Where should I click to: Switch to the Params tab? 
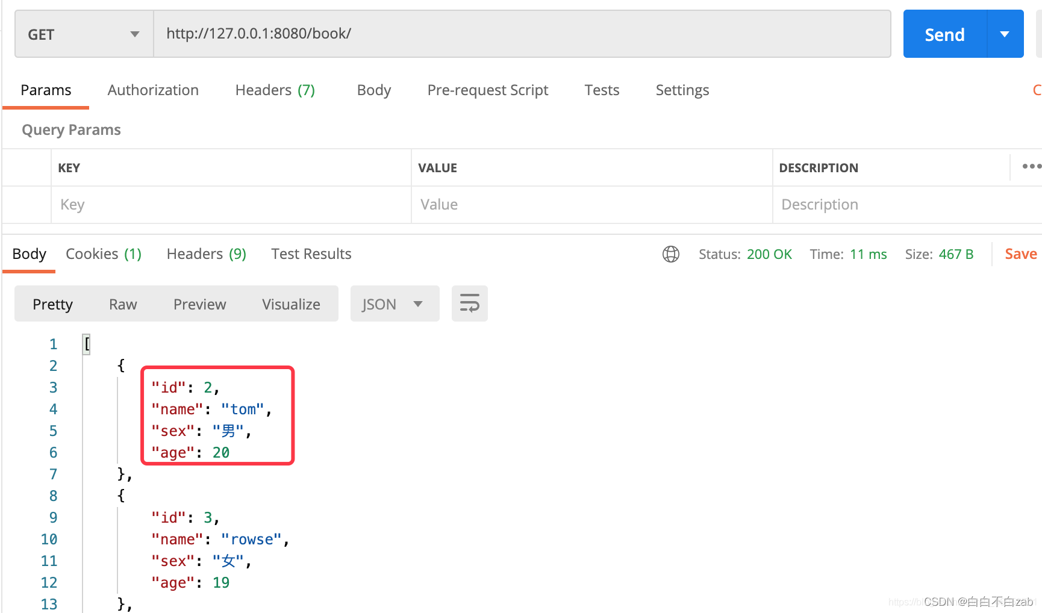tap(46, 90)
